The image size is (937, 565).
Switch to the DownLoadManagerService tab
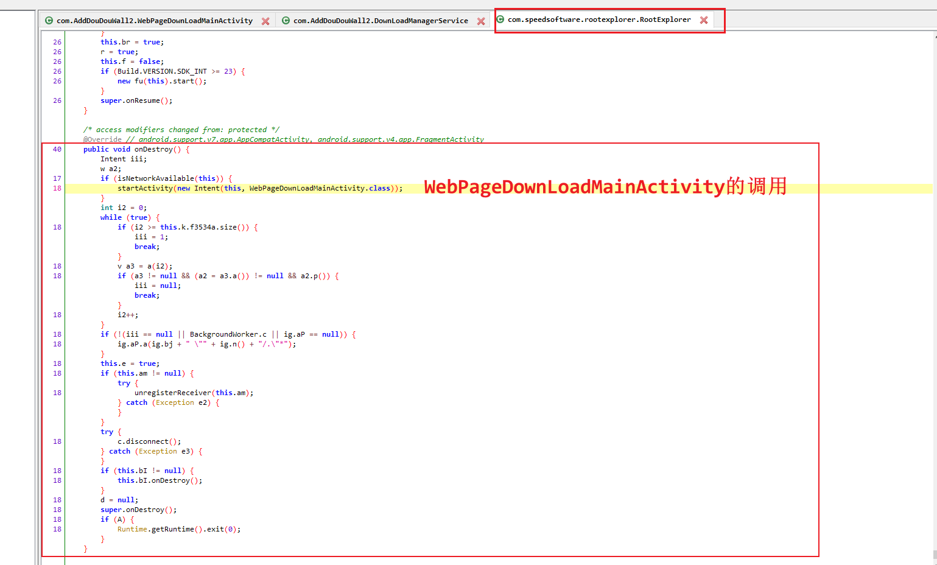(381, 21)
